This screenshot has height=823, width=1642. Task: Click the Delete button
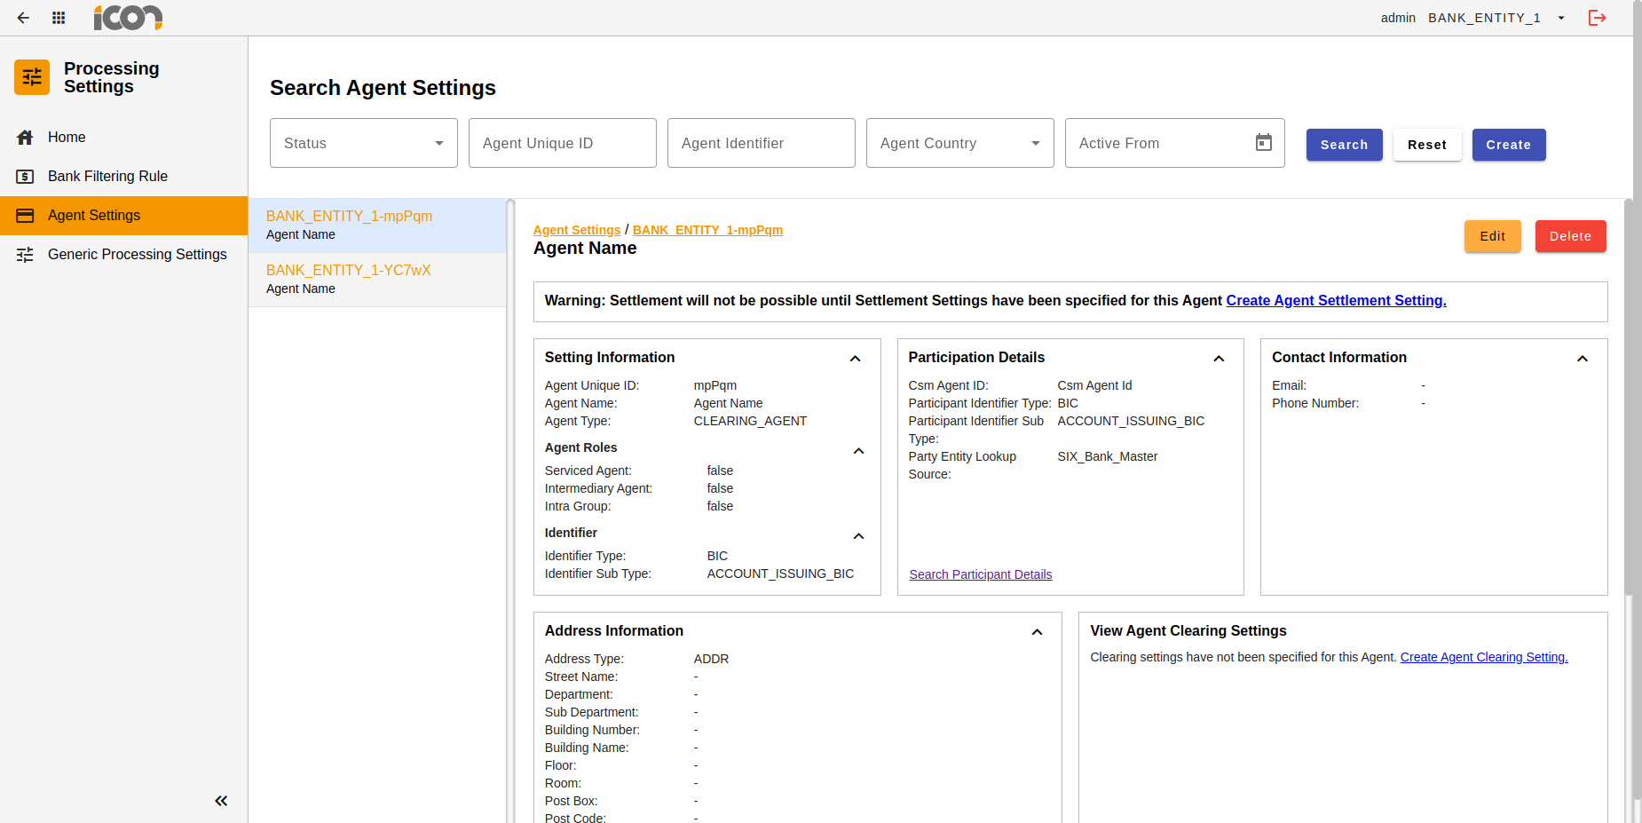pos(1569,236)
